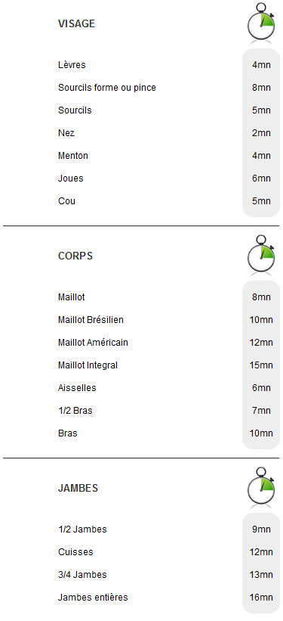
Task: Click the Joues row label
Action: pos(71,179)
